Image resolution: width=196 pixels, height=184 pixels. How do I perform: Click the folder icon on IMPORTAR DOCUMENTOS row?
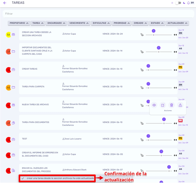pyautogui.click(x=13, y=51)
